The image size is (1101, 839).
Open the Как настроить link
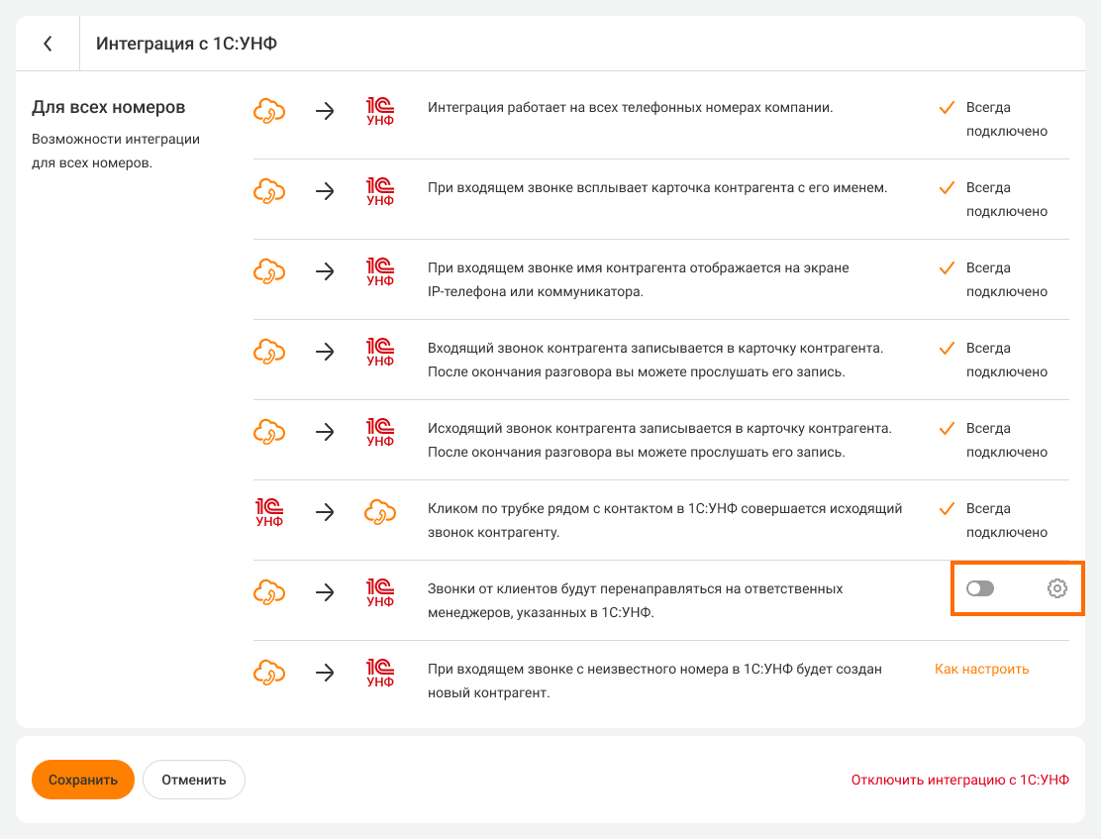[x=981, y=669]
